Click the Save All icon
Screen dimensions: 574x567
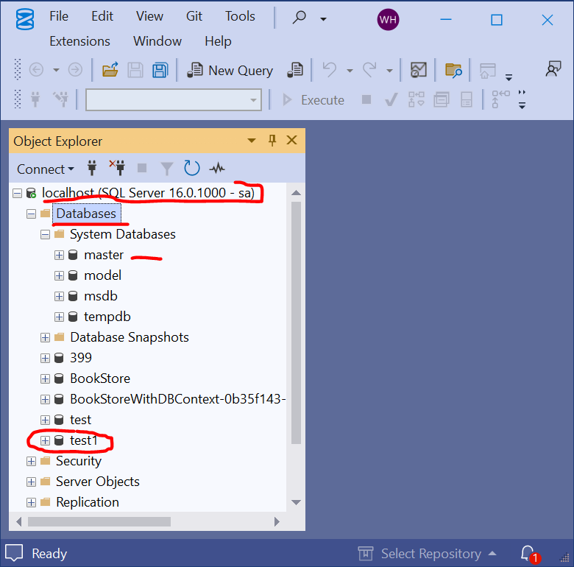[160, 70]
